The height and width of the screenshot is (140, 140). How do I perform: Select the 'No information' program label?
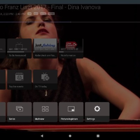[x=68, y=55]
